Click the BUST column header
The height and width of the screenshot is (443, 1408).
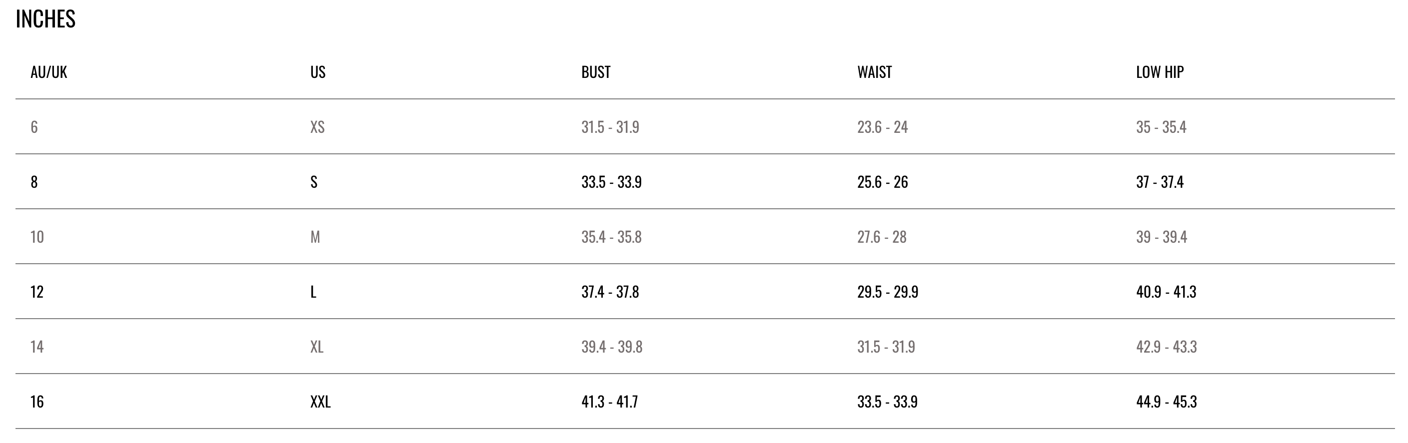click(596, 72)
